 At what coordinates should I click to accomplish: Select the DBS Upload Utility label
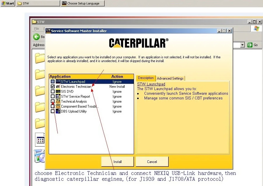tap(74, 111)
